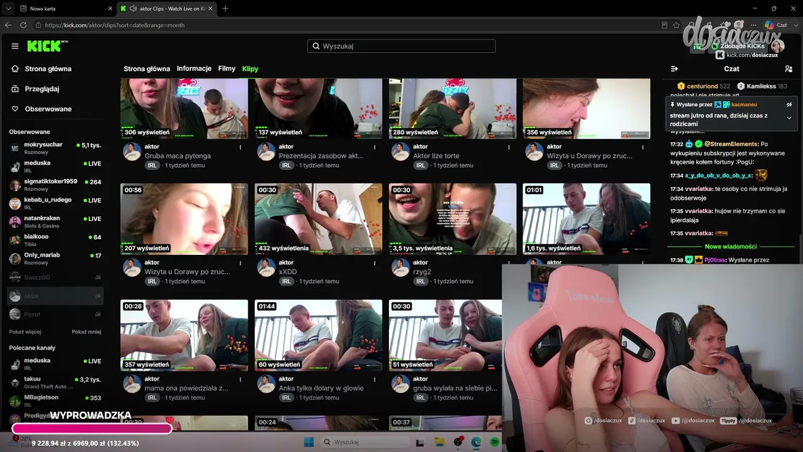Select offline channel Pasut
The height and width of the screenshot is (452, 803).
pos(55,314)
